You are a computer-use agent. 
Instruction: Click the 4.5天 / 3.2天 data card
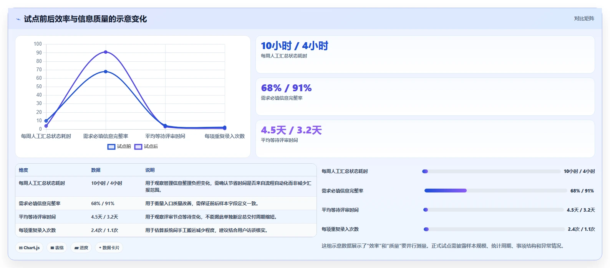[x=425, y=139]
